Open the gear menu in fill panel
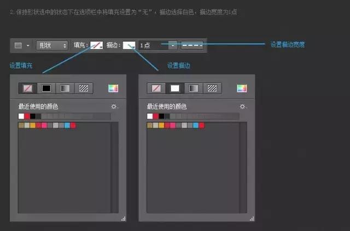 tap(114, 106)
